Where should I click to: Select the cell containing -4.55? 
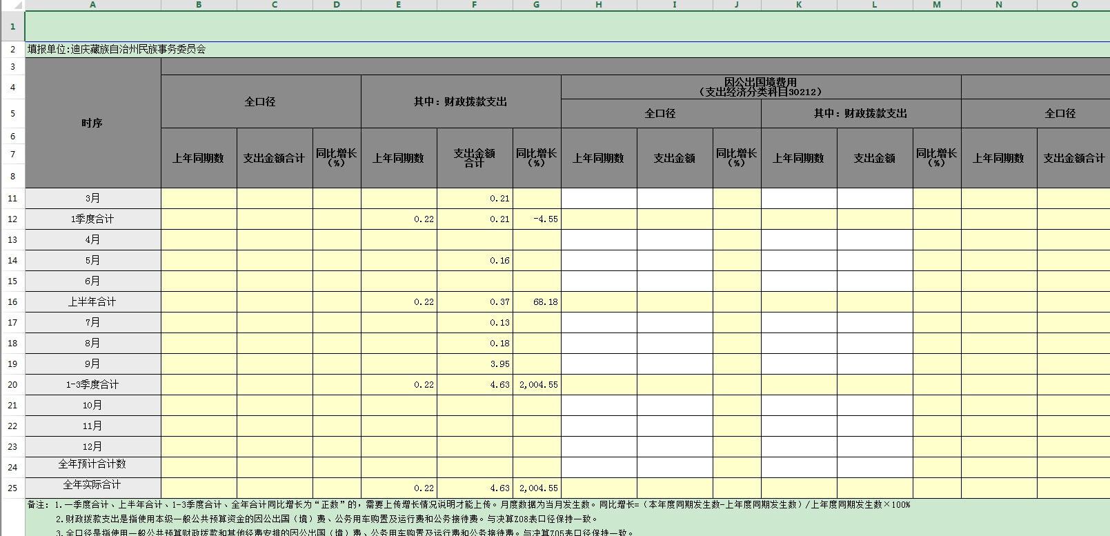point(537,219)
